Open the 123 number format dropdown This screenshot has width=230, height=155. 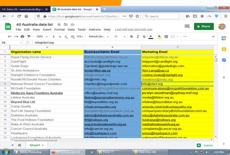[79, 36]
